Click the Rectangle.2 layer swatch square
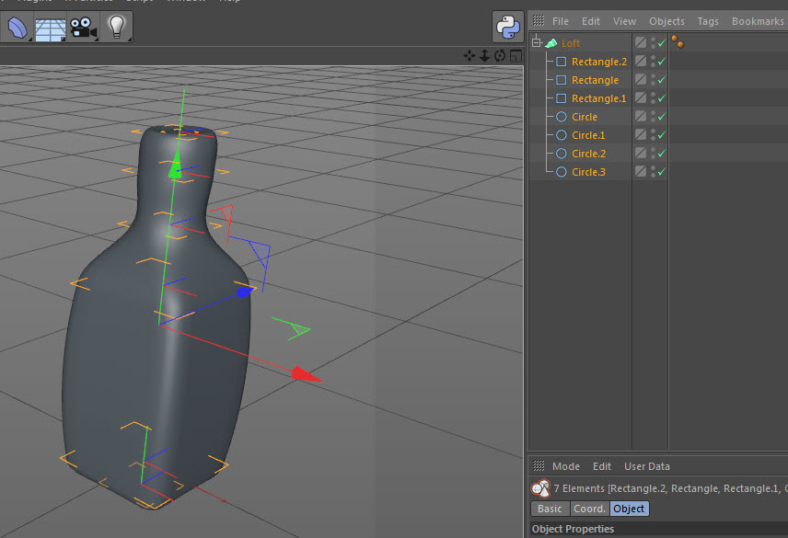This screenshot has width=788, height=538. pyautogui.click(x=641, y=61)
